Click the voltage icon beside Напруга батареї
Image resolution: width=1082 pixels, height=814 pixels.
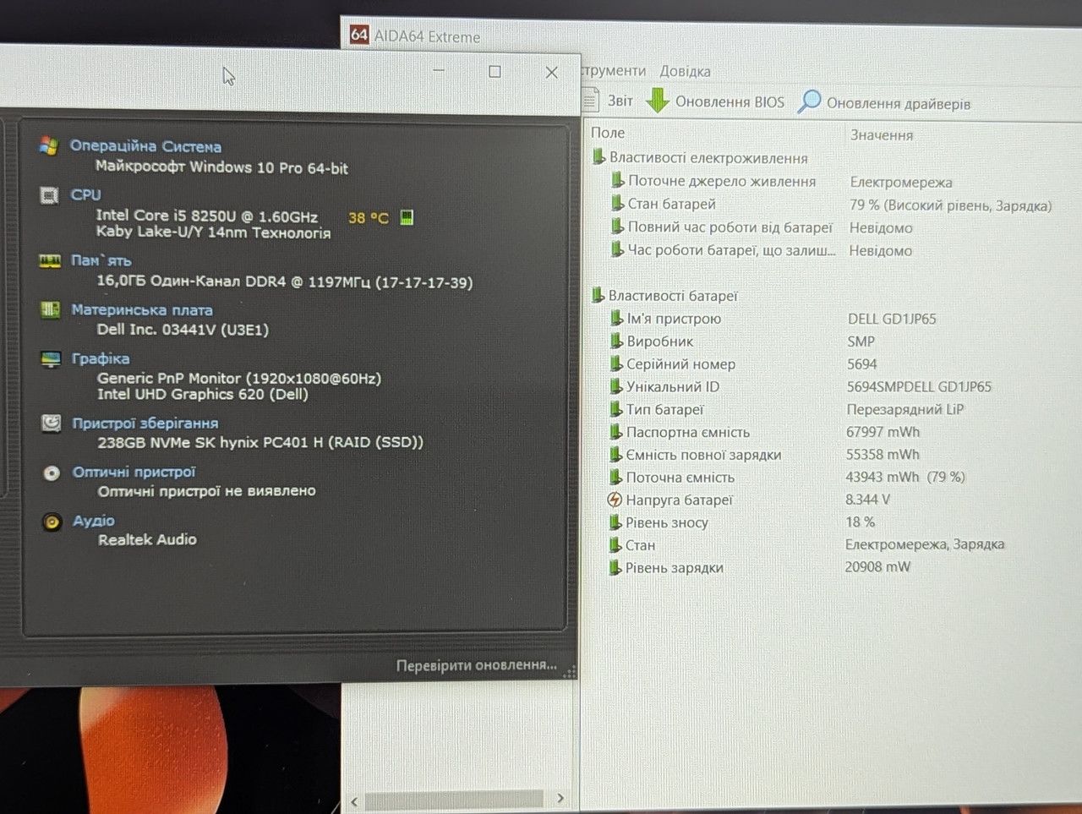coord(615,500)
